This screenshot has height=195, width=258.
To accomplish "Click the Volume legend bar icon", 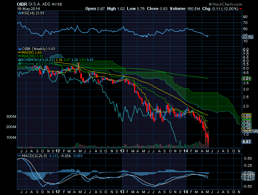I will [x=20, y=64].
